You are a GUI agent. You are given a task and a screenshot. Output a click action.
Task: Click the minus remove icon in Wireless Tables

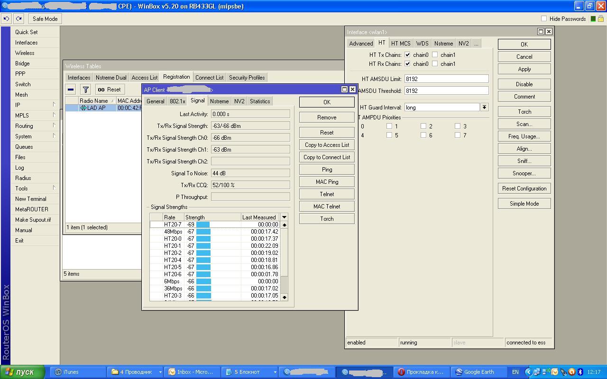(x=71, y=90)
